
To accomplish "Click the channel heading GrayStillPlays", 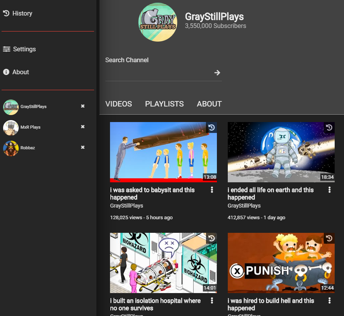I will click(x=214, y=17).
